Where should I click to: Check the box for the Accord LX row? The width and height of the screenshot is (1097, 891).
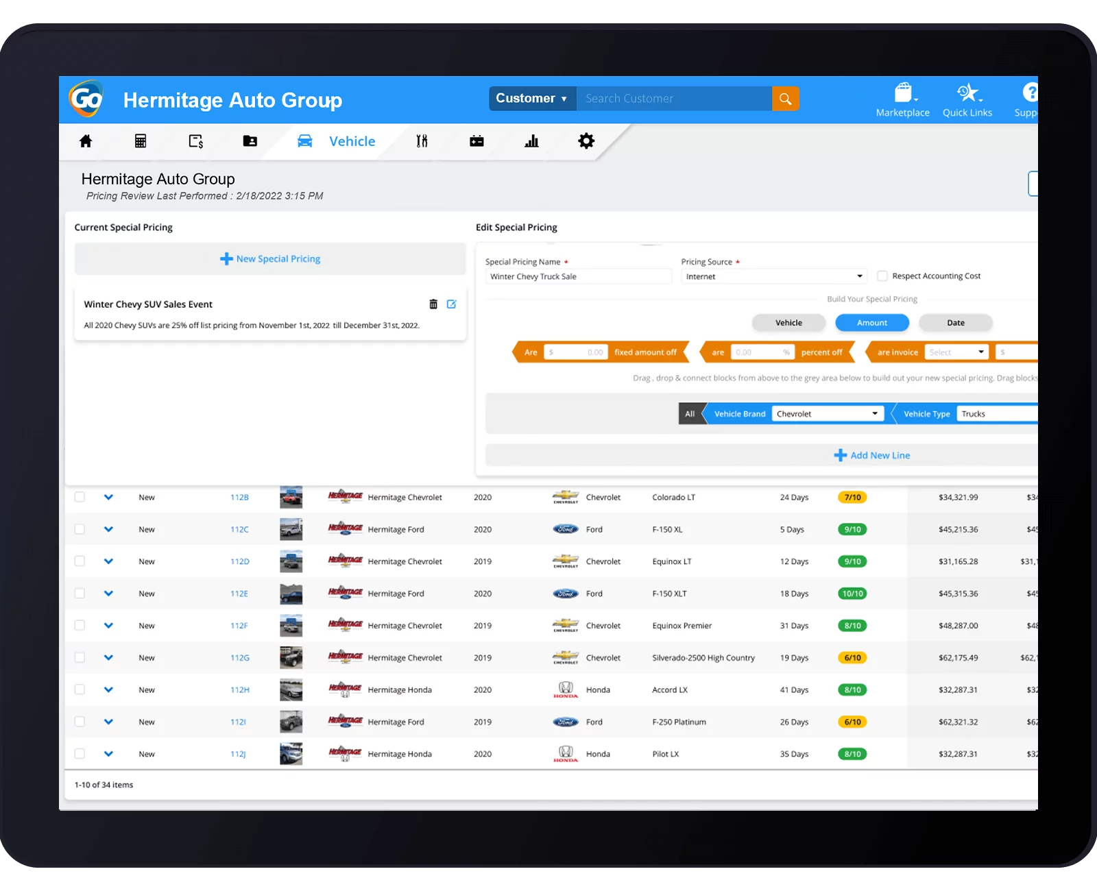click(x=80, y=689)
